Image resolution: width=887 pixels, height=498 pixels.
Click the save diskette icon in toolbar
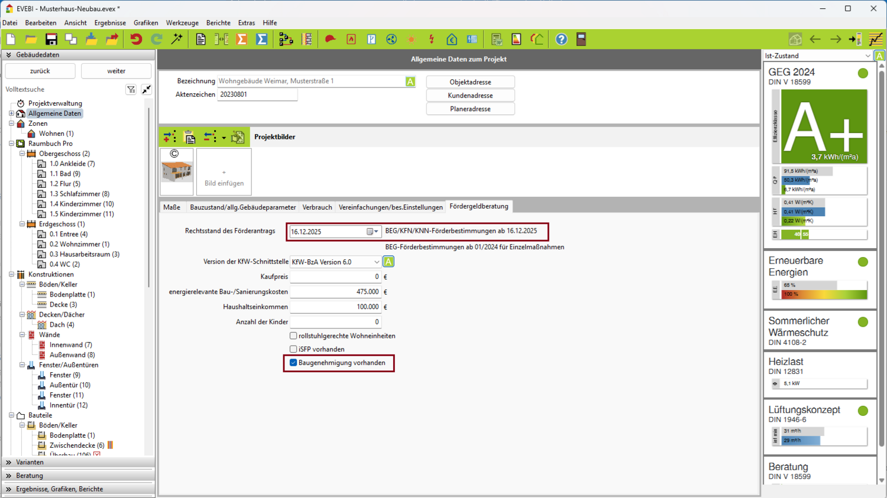tap(51, 40)
